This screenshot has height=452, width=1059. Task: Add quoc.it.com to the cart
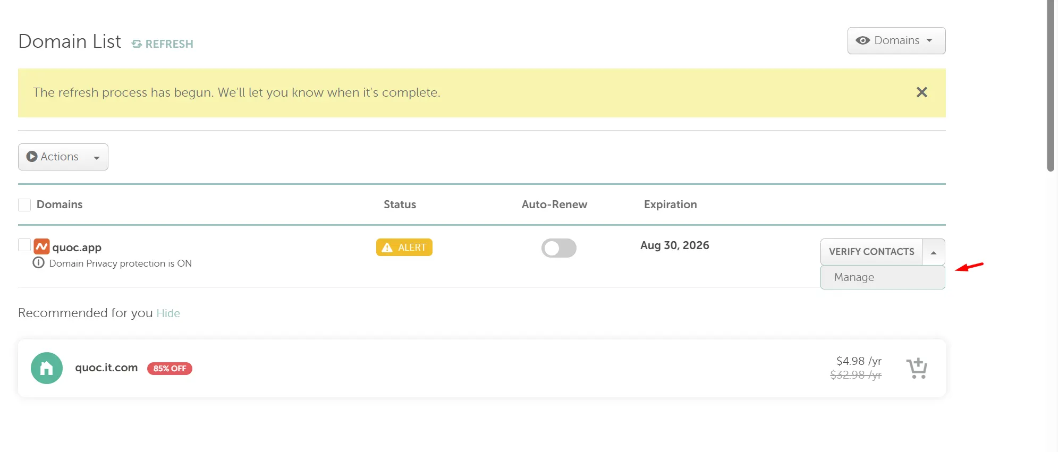coord(916,368)
